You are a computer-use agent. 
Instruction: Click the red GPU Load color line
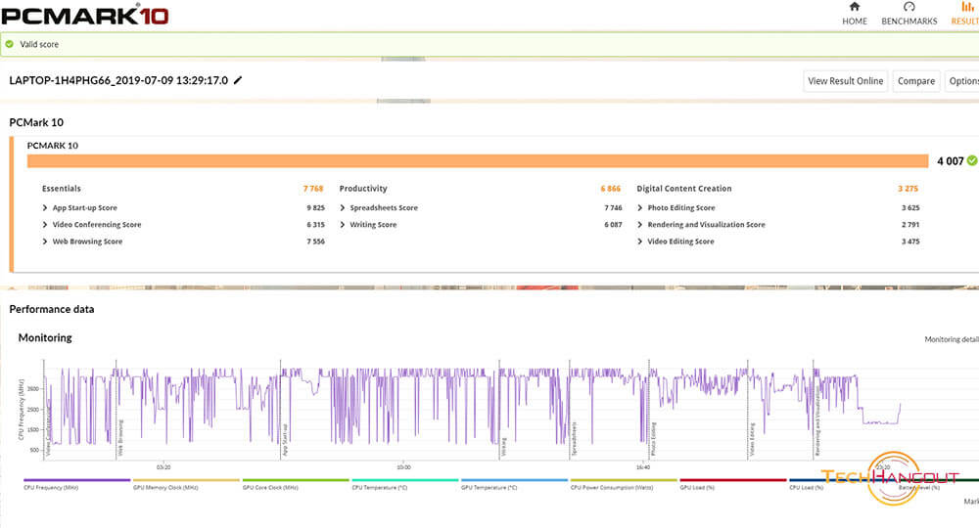pyautogui.click(x=733, y=480)
